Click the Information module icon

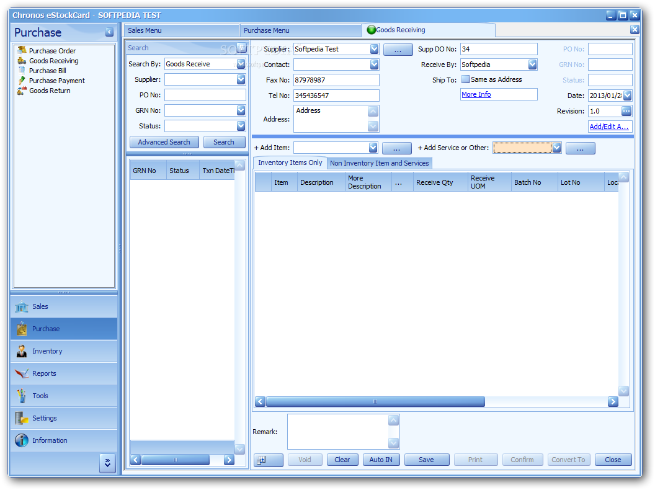point(21,440)
